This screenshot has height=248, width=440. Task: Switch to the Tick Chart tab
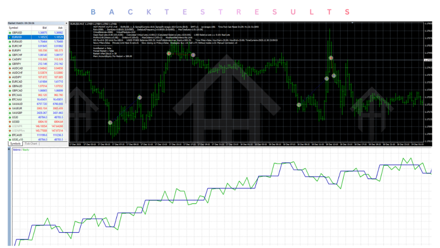[x=31, y=144]
